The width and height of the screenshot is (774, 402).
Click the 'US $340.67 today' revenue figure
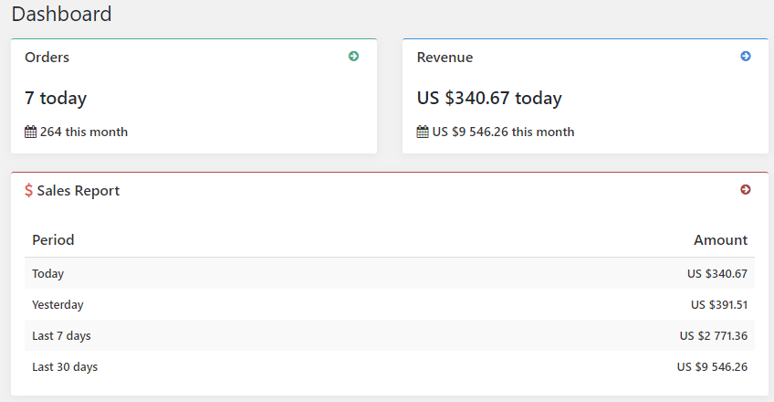(x=489, y=98)
